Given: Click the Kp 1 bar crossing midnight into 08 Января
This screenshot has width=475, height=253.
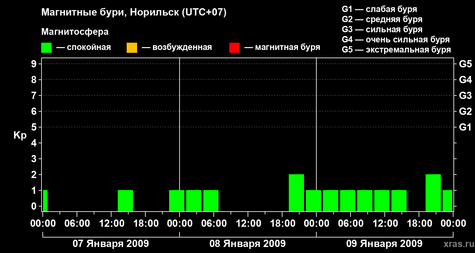Looking at the screenshot, I should tap(177, 201).
